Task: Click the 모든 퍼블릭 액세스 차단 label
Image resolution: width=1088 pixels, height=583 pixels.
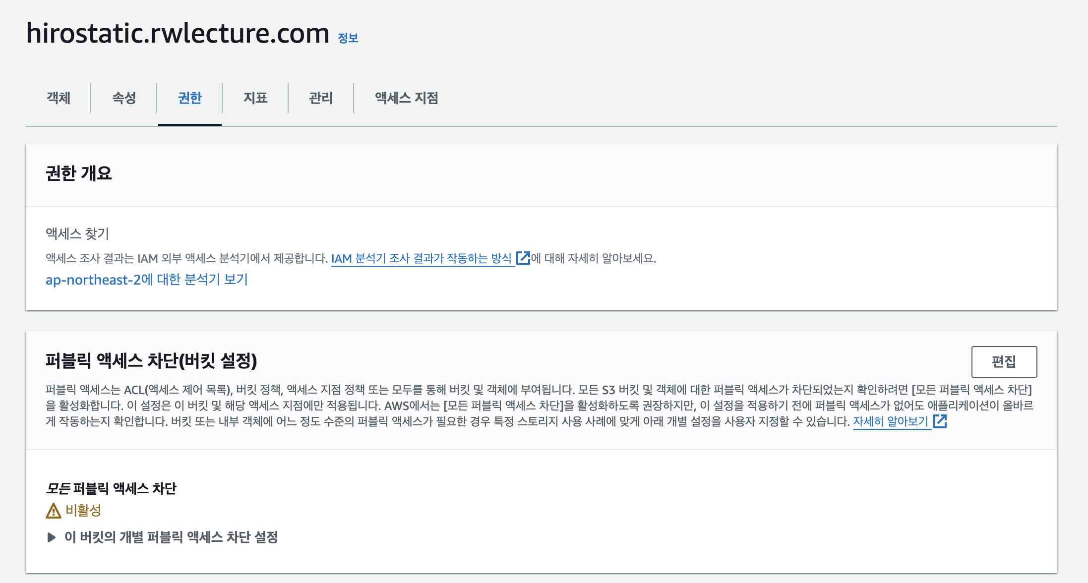Action: 111,489
